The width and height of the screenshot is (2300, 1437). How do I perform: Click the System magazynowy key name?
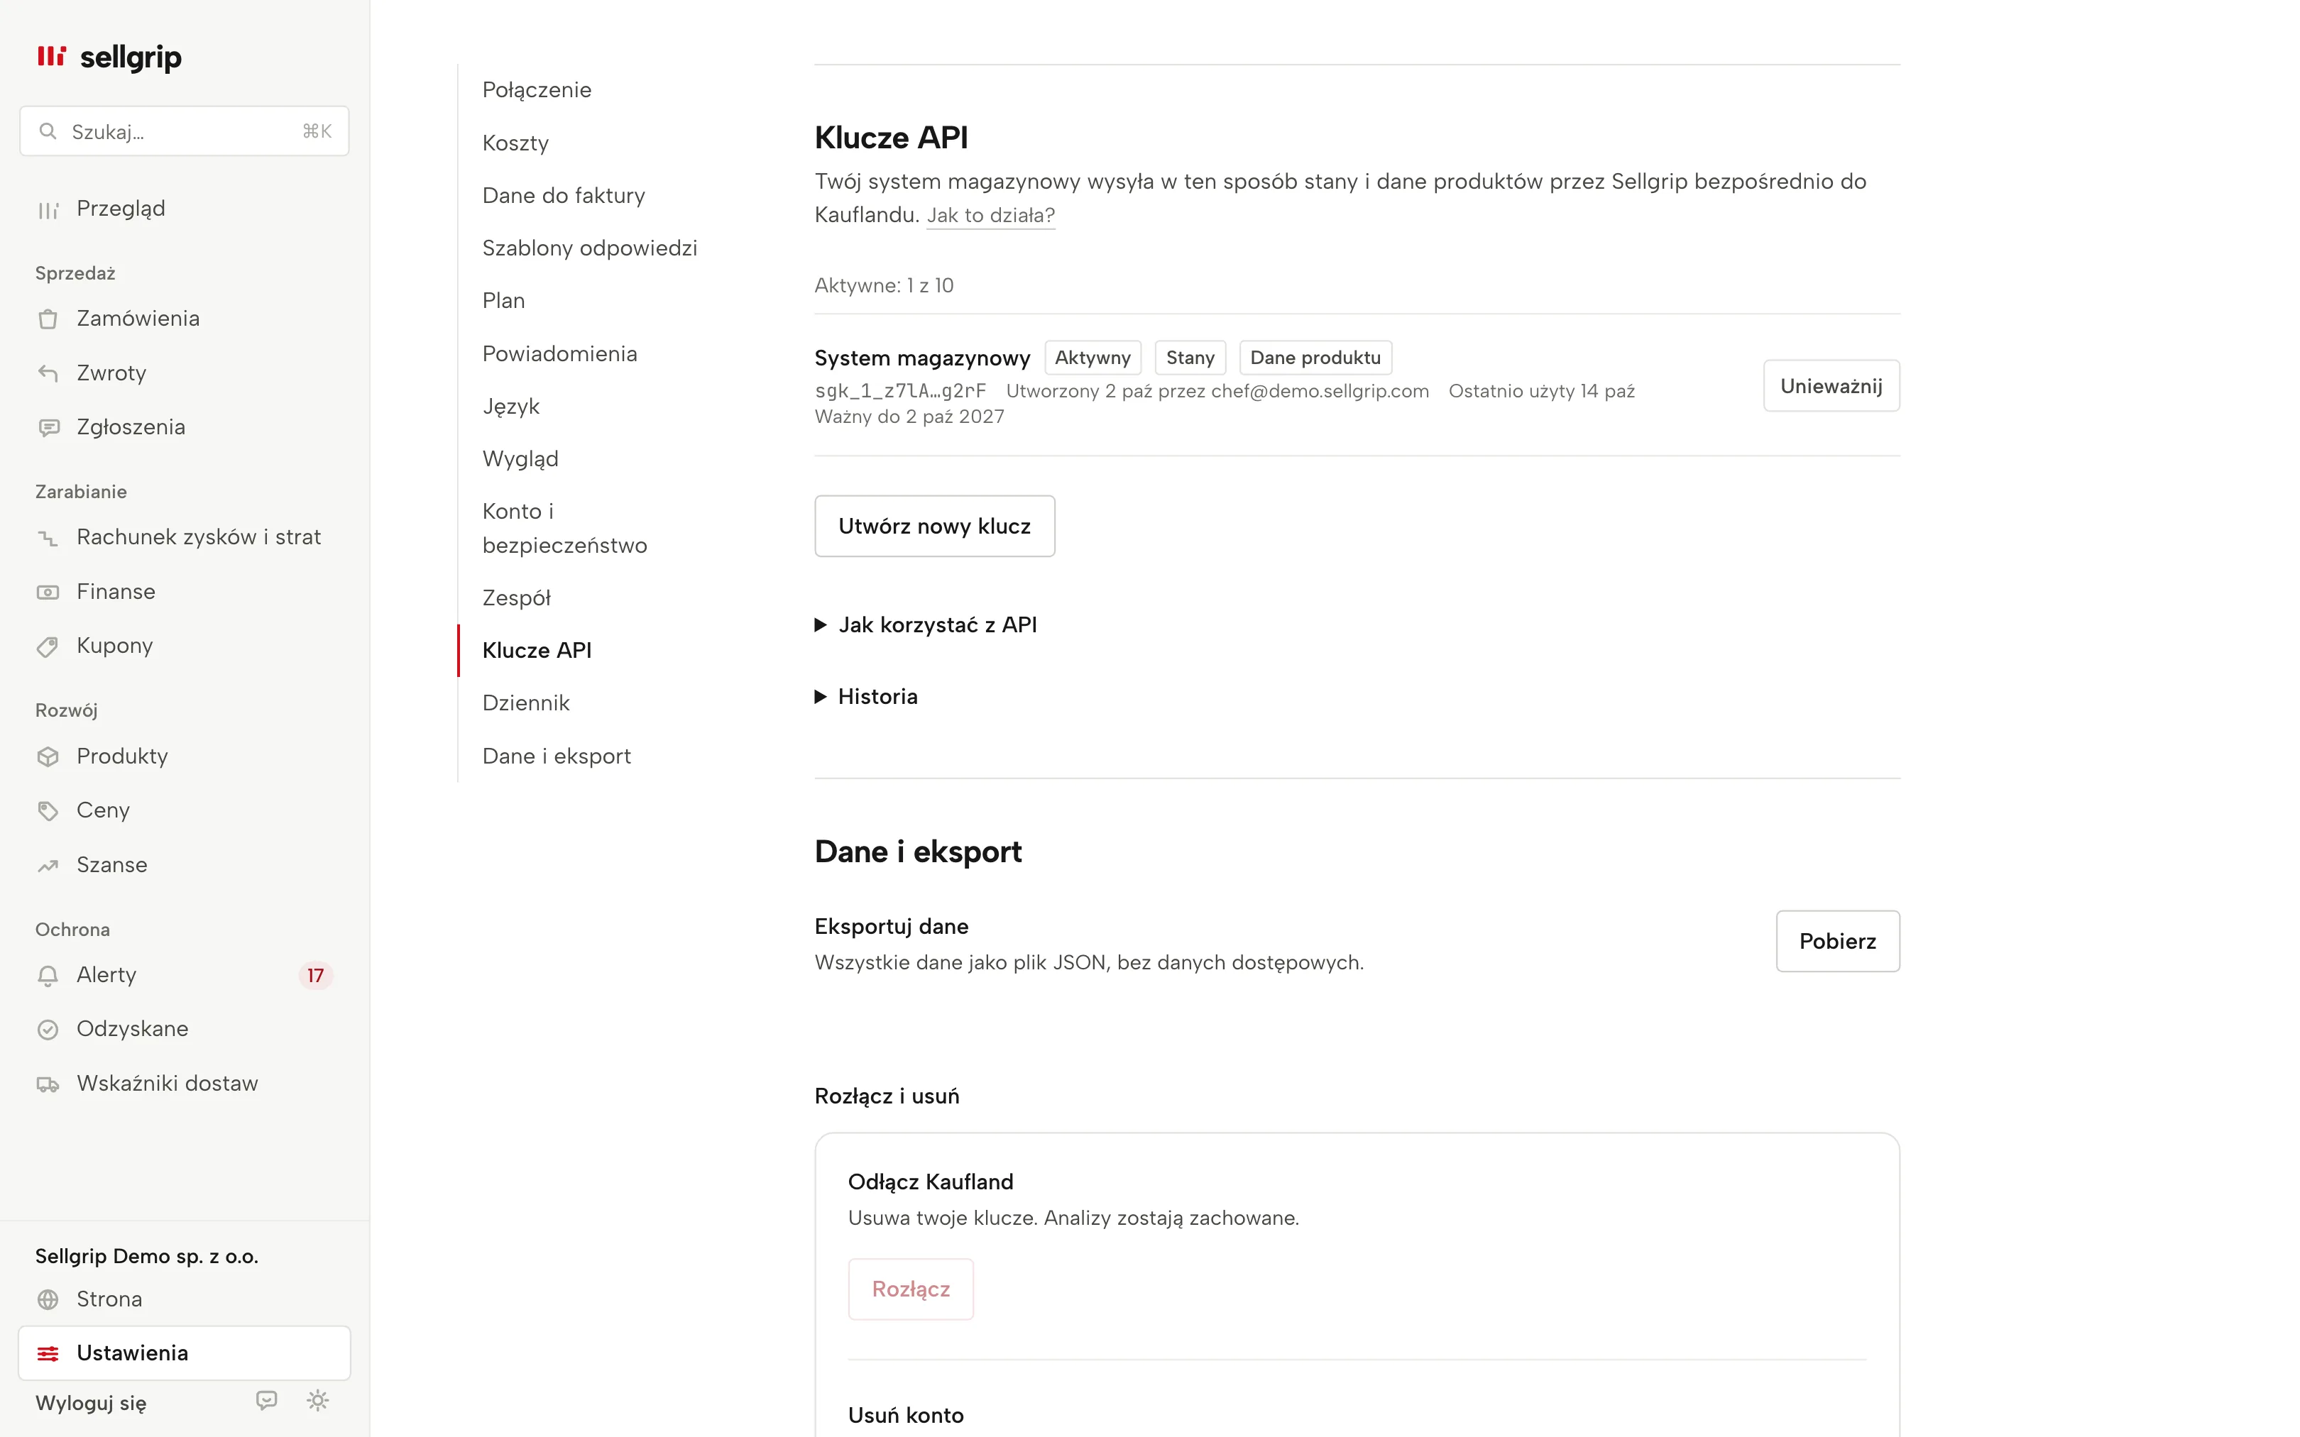point(922,358)
